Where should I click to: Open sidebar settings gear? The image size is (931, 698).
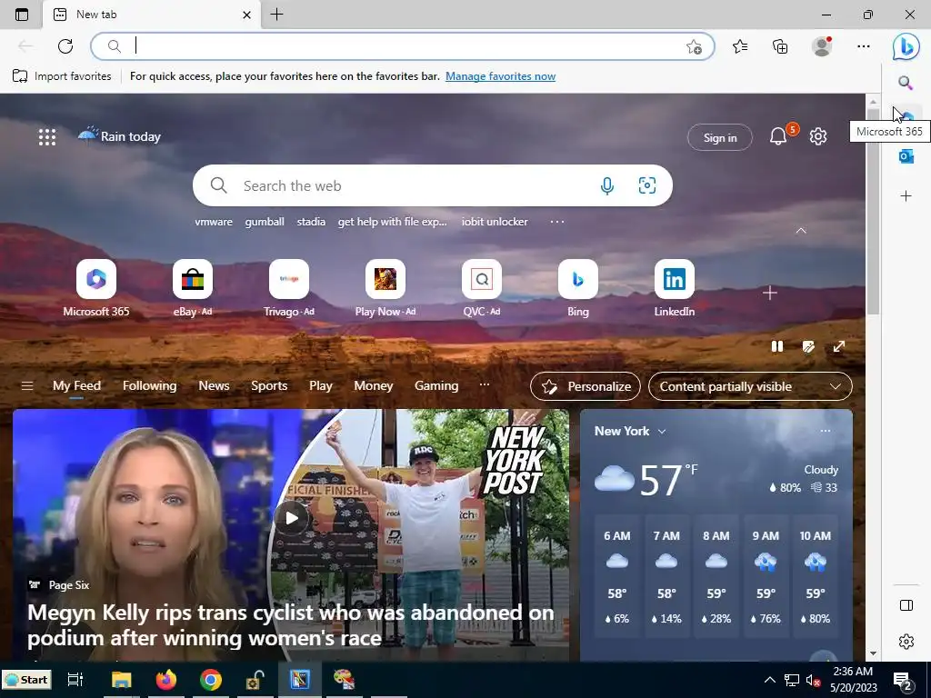(906, 642)
